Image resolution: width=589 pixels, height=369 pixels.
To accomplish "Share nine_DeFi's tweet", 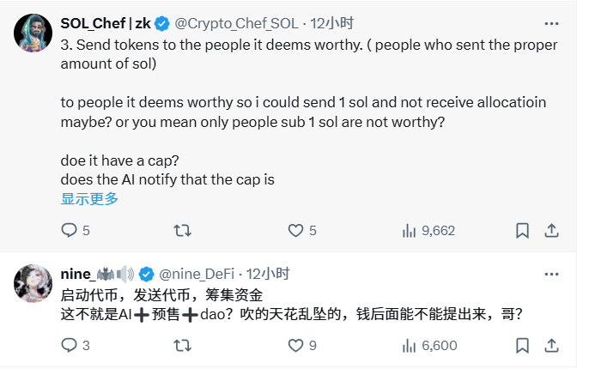I will point(552,345).
